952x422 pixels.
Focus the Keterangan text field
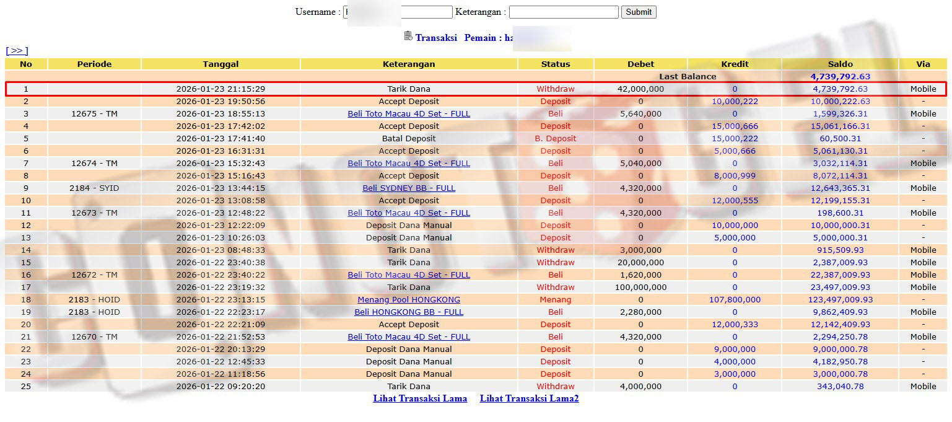coord(563,12)
